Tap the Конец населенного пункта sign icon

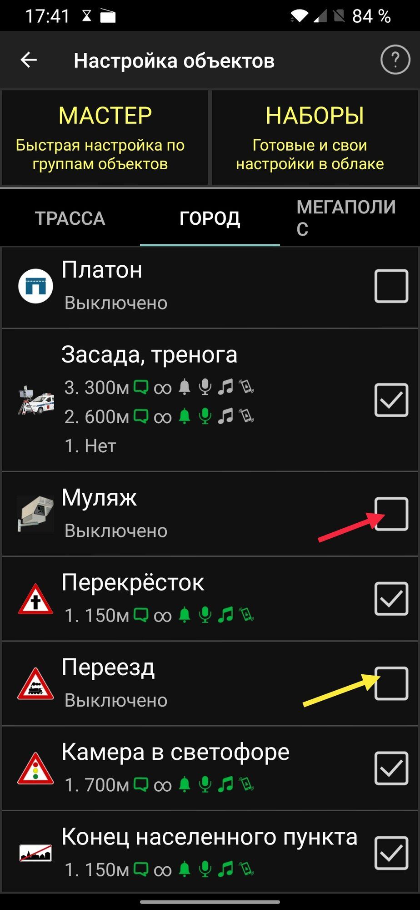35,853
